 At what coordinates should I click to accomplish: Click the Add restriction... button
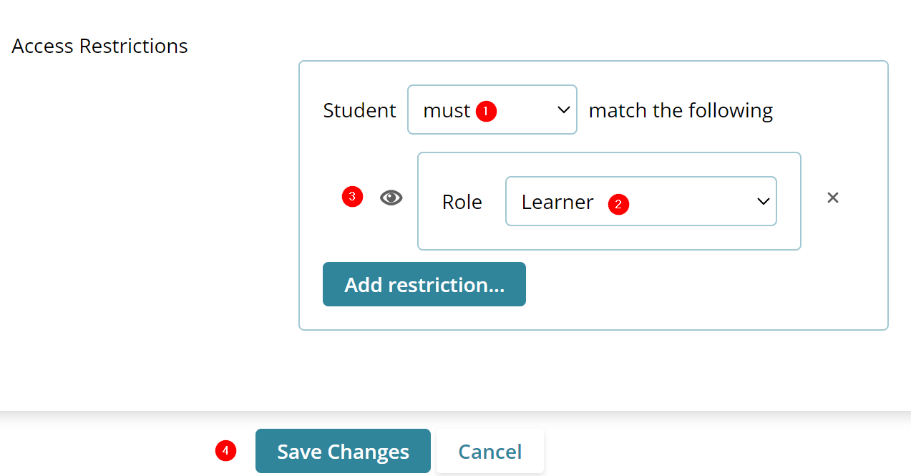[424, 284]
